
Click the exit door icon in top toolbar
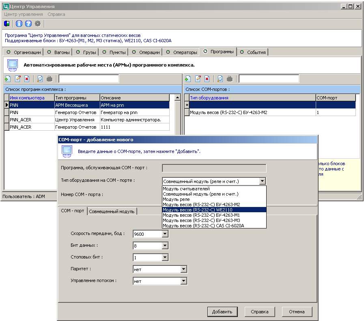tap(7, 23)
